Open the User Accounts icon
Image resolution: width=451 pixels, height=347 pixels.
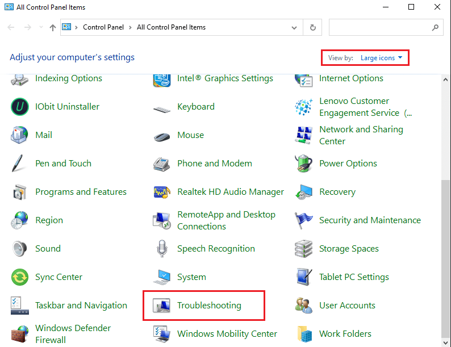pyautogui.click(x=304, y=306)
